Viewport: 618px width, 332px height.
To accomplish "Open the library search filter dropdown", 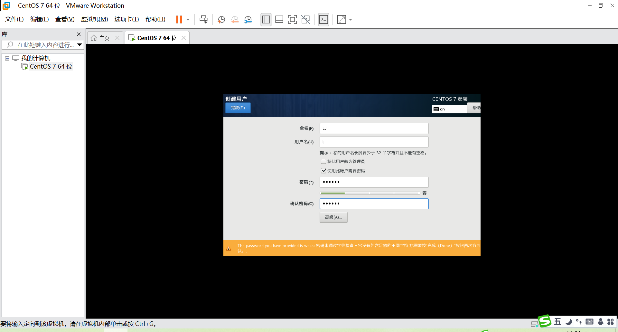I will coord(80,45).
